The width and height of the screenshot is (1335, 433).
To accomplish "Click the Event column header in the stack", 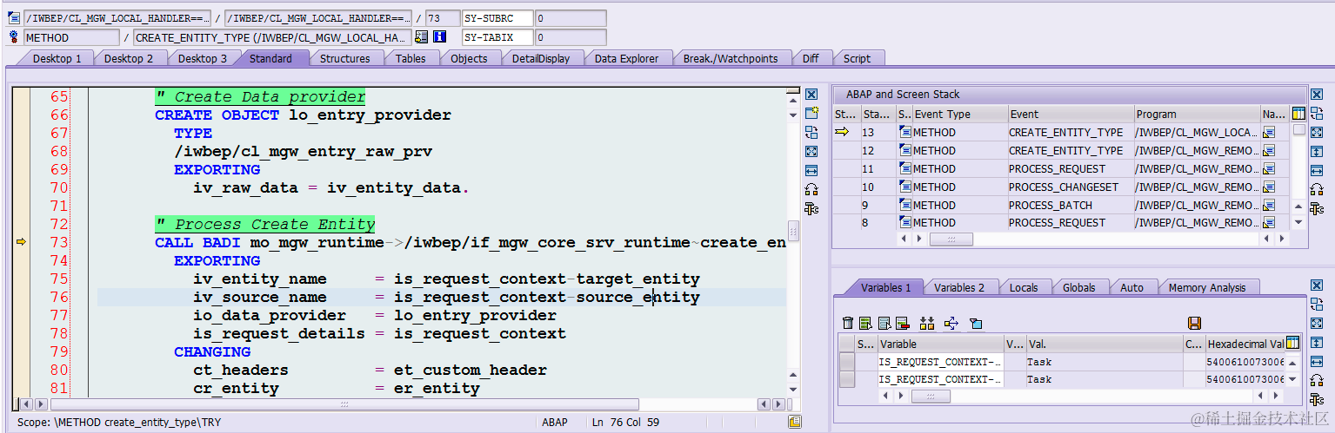I will [x=1070, y=114].
